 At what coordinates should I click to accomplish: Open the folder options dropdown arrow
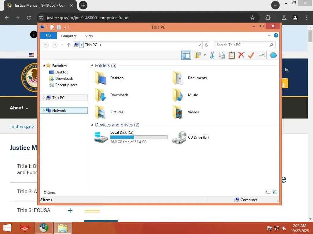click(x=205, y=55)
